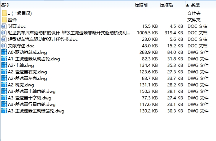Select the 轻型货车汽车驱动桥的设计-单级主减速器 document name
Viewport: 216px width, 141px height.
(69, 33)
